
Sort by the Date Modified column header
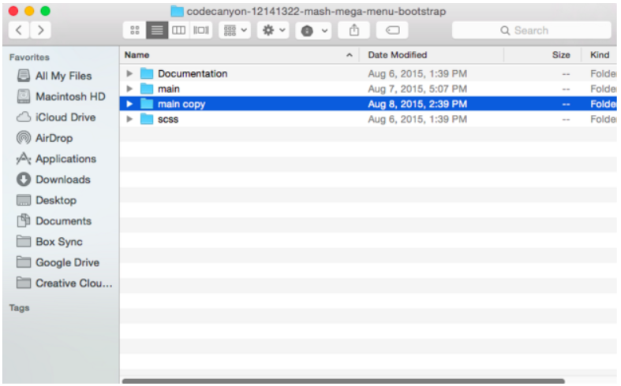pos(397,55)
